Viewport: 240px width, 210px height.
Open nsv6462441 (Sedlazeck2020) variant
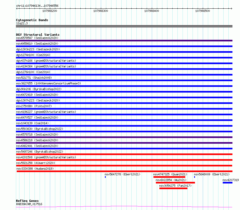[x=37, y=146]
